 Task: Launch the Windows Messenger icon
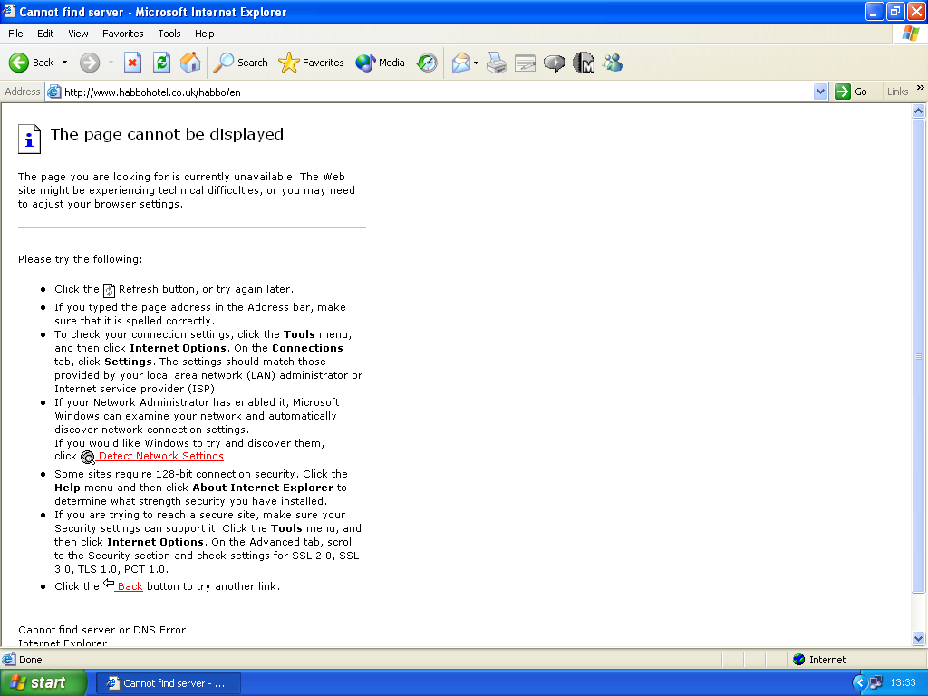(613, 63)
